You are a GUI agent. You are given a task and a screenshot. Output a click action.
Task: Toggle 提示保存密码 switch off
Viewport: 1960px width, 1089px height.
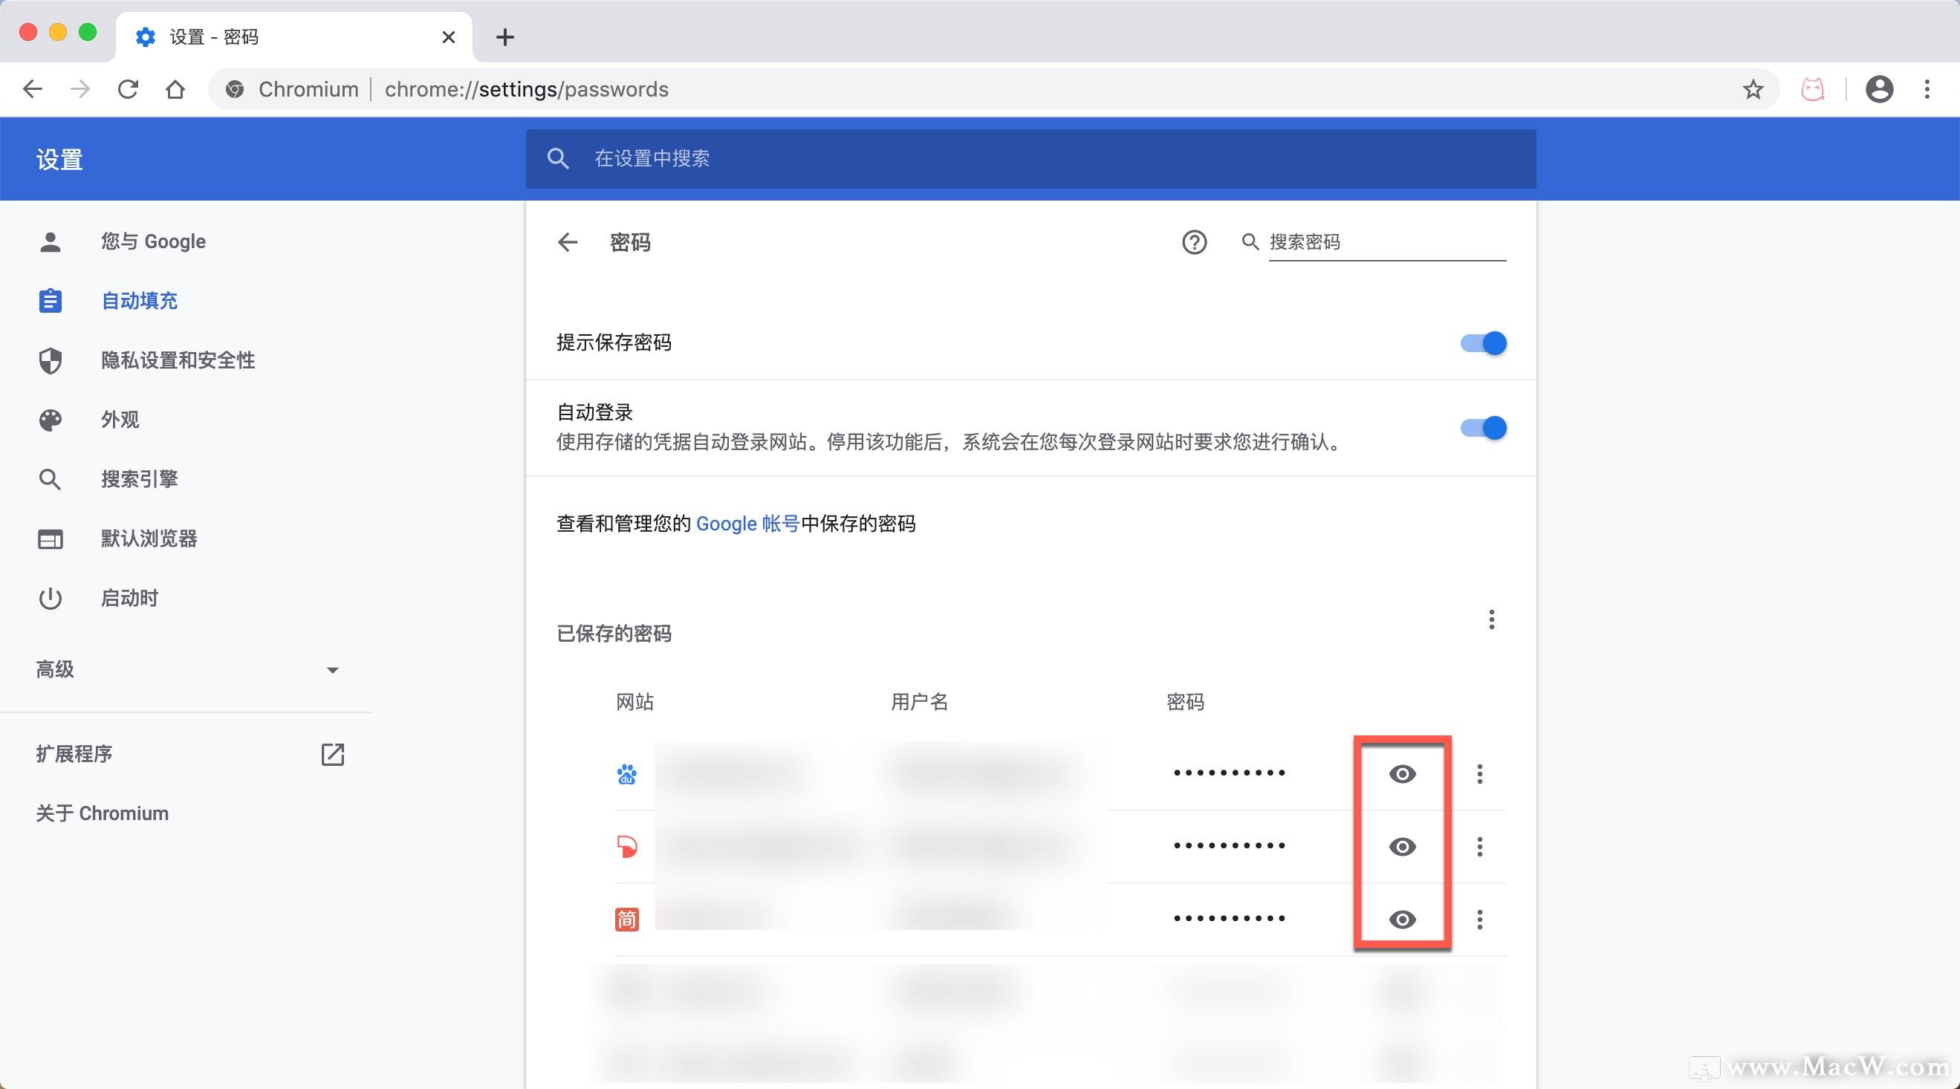pos(1483,343)
